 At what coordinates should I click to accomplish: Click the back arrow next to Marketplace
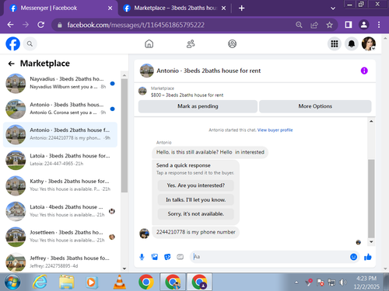pyautogui.click(x=11, y=64)
